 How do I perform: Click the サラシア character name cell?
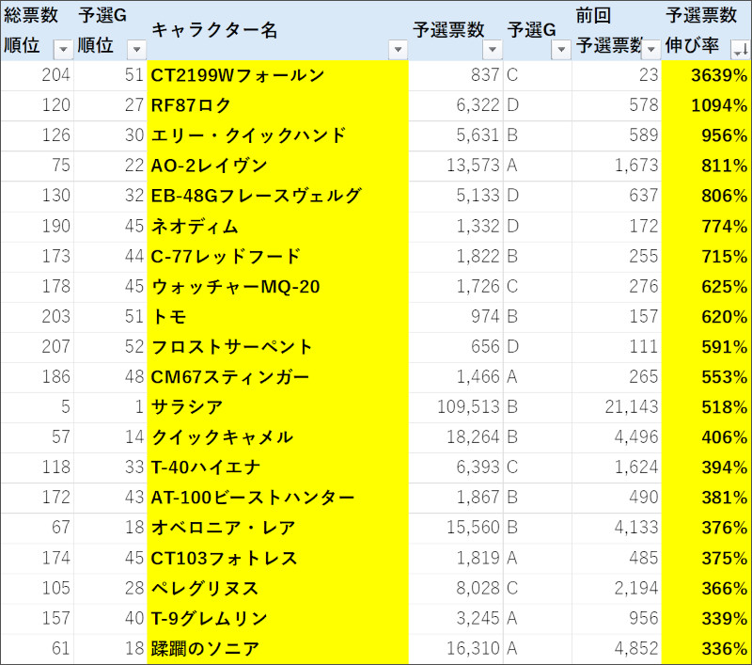[277, 407]
